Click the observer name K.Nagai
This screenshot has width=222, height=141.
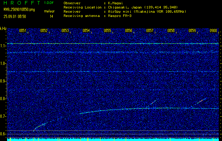coord(115,3)
